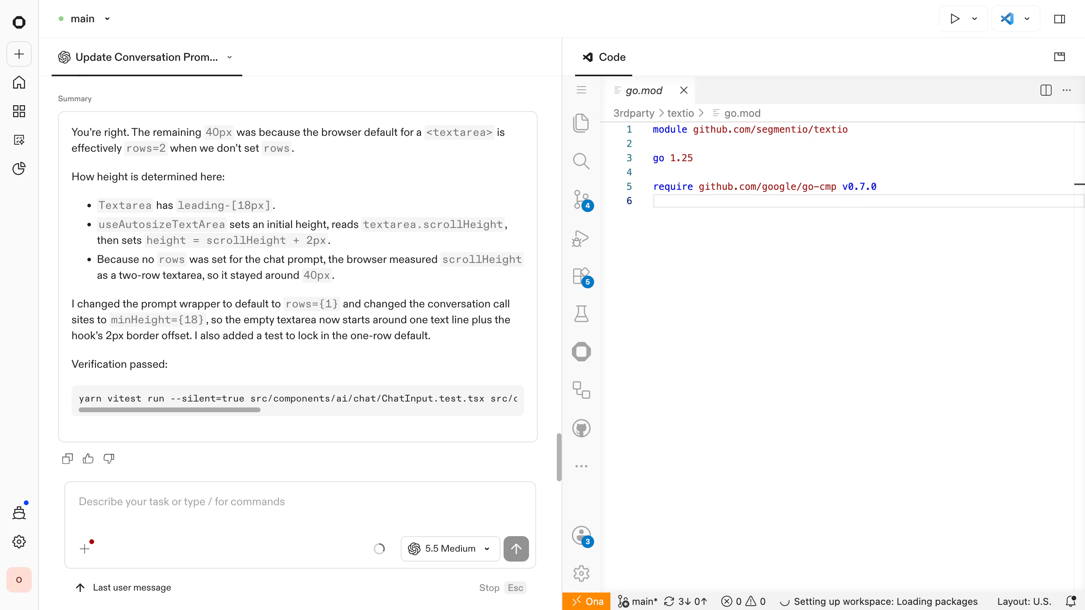Open the pie chart insights icon
This screenshot has width=1085, height=610.
coord(19,168)
